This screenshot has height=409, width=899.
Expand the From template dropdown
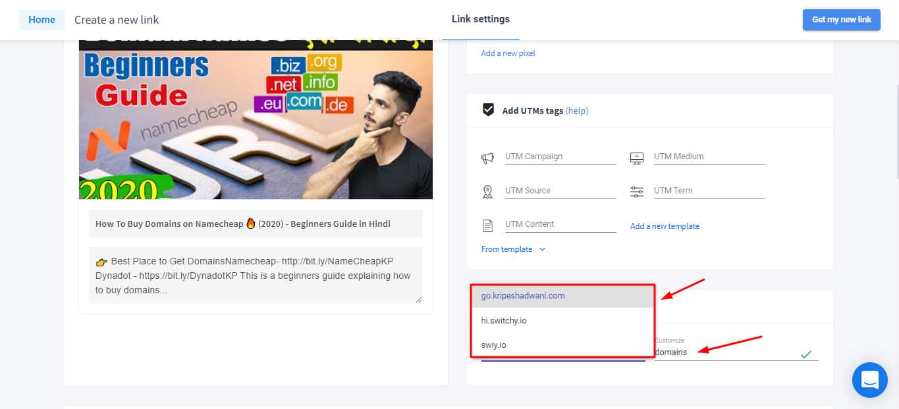(x=514, y=249)
